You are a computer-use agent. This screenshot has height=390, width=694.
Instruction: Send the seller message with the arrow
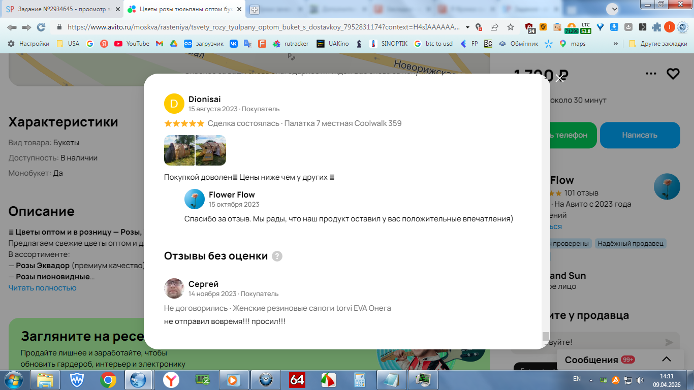tap(670, 343)
